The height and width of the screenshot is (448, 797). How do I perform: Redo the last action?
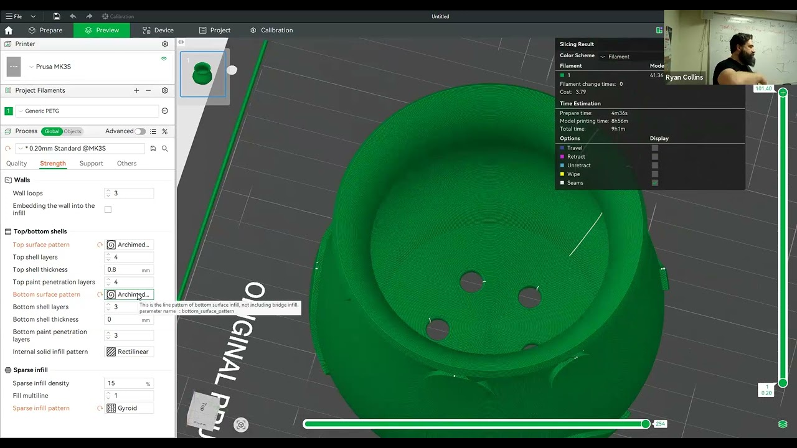[x=90, y=16]
